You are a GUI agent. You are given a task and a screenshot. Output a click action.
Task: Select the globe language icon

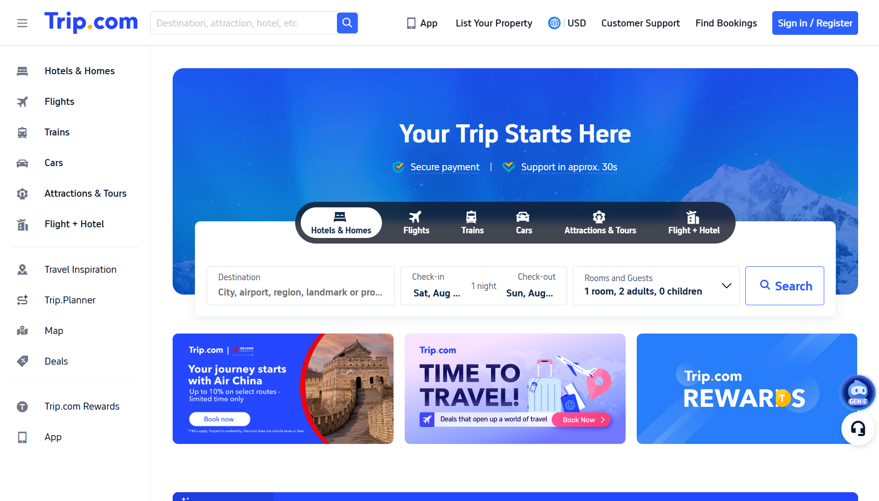click(x=554, y=23)
